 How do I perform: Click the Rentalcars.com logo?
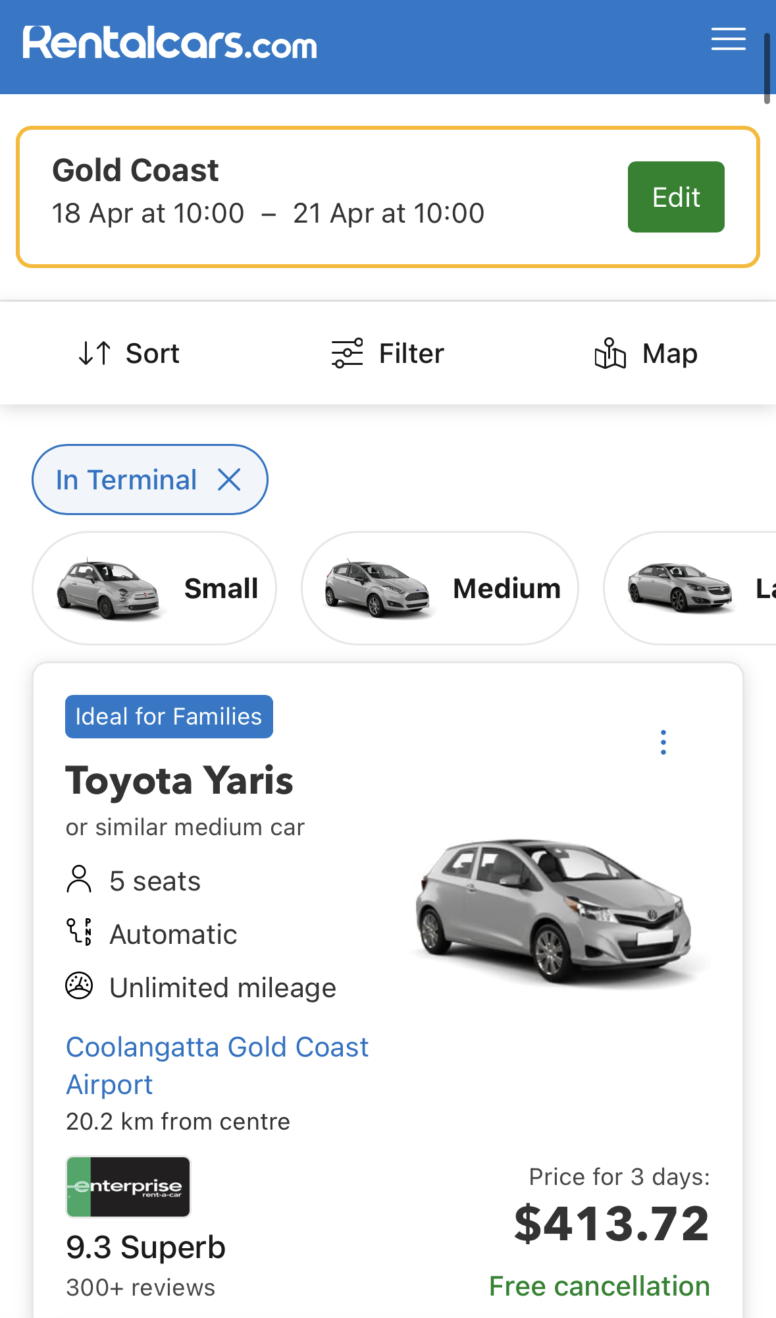(170, 43)
